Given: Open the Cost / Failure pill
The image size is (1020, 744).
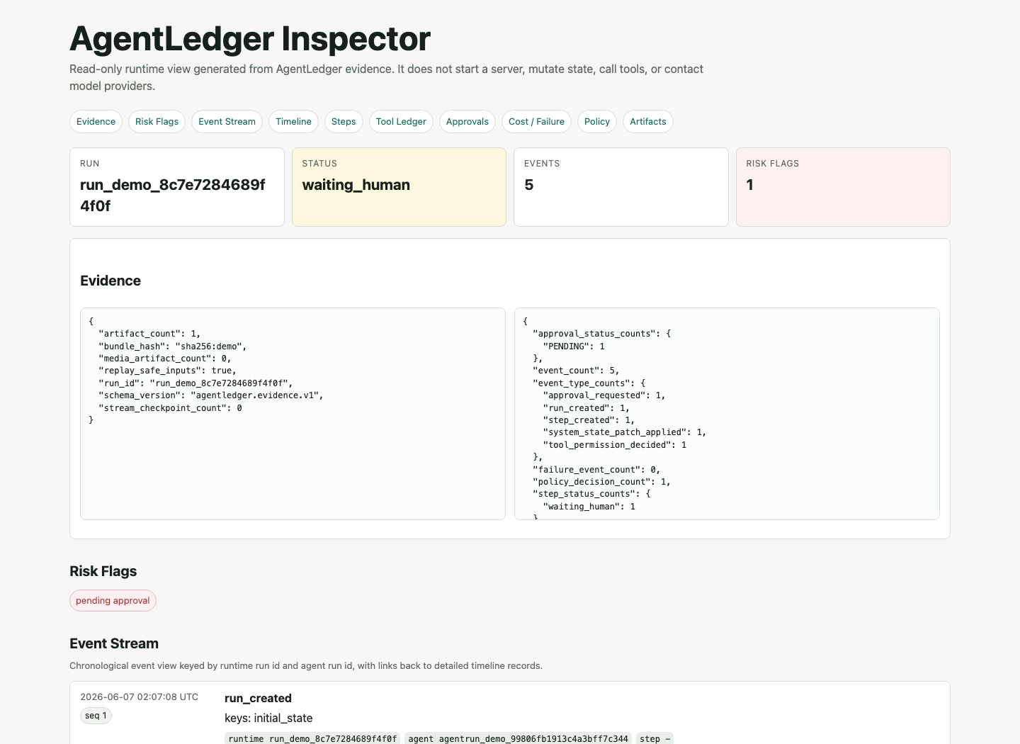Looking at the screenshot, I should coord(536,121).
